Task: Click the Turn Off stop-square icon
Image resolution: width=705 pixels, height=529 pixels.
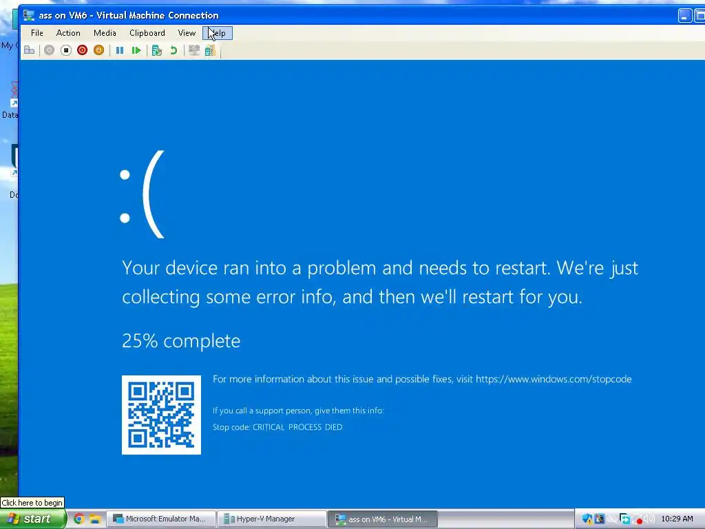Action: tap(65, 50)
